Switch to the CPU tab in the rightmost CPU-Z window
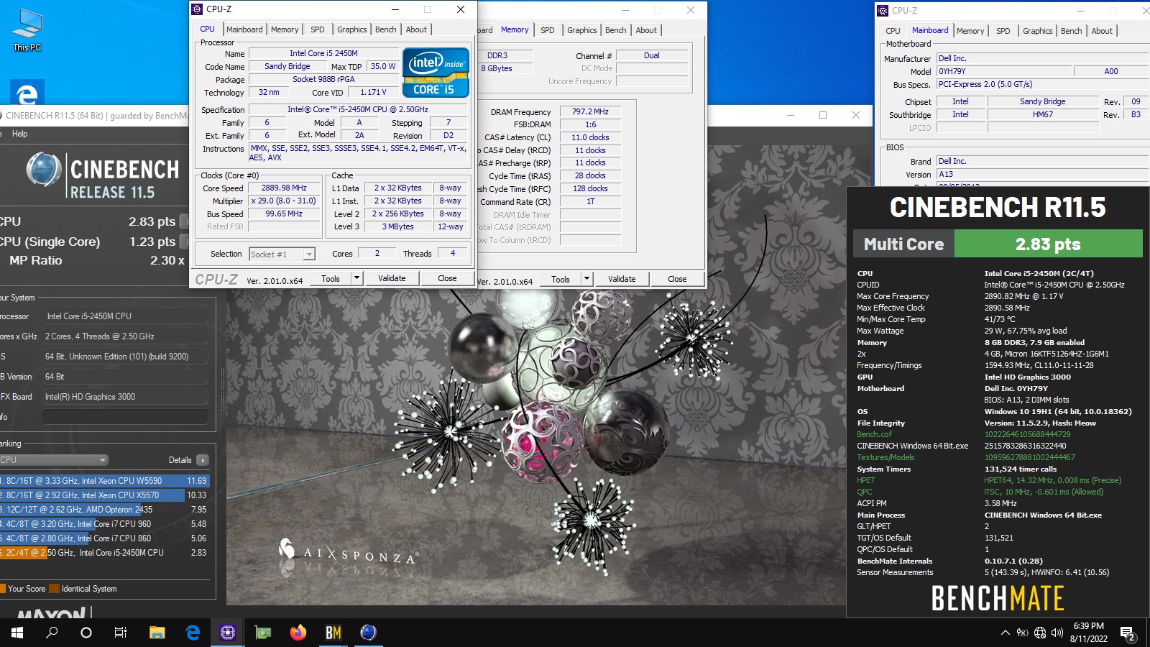The height and width of the screenshot is (647, 1150). click(893, 31)
